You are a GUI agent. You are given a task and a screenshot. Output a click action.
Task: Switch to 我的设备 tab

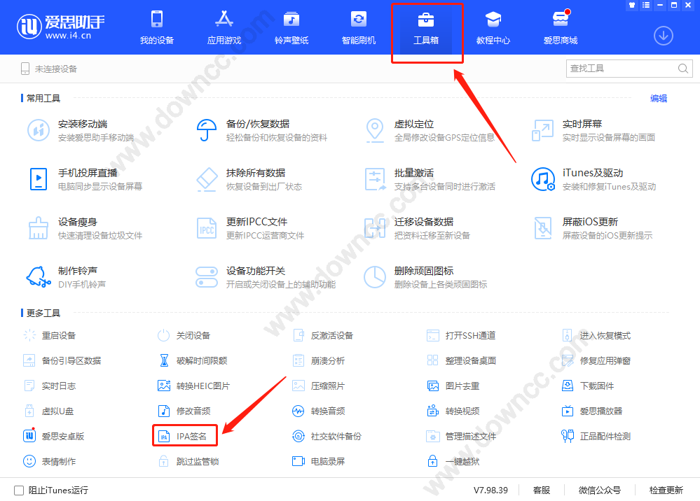click(156, 28)
